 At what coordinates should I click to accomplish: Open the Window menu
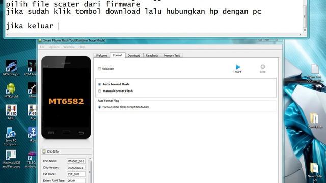pos(69,47)
